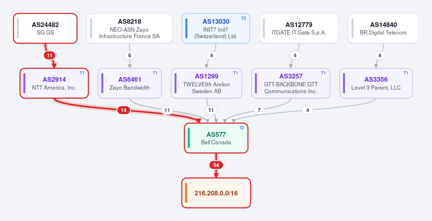Click the T1 tier tag on AS3356
The width and height of the screenshot is (432, 221).
pyautogui.click(x=406, y=73)
